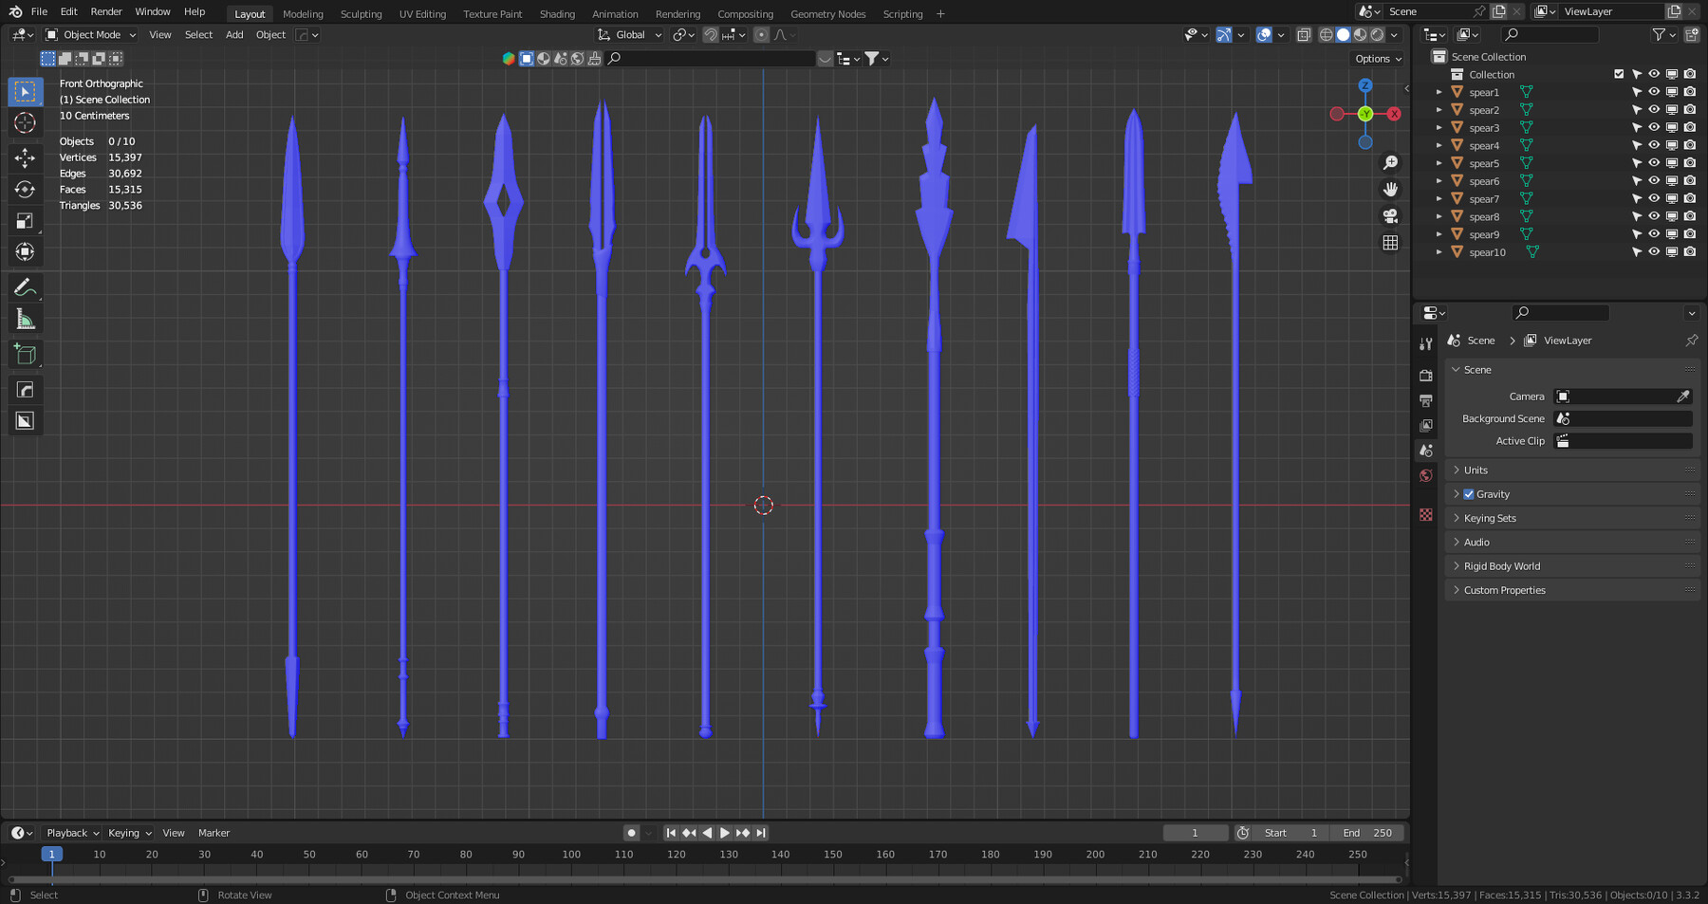
Task: Pick the Measure tool
Action: point(25,320)
